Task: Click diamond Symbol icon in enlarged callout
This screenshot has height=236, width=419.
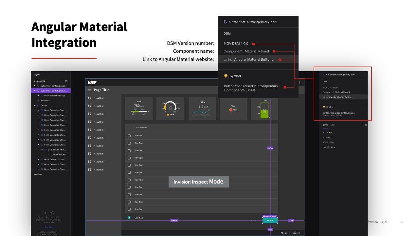Action: pyautogui.click(x=226, y=76)
